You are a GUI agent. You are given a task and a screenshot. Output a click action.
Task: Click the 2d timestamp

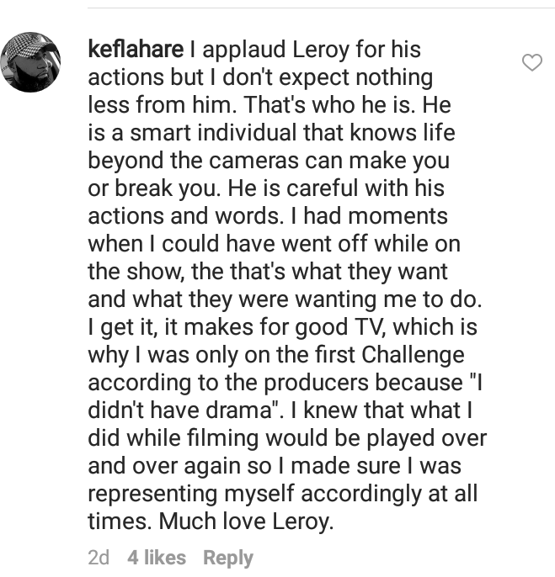point(99,557)
